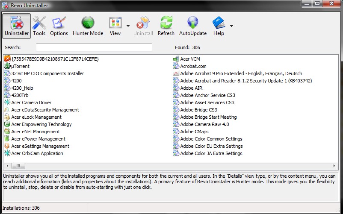Click the View layout icon
343x214 pixels.
[115, 23]
